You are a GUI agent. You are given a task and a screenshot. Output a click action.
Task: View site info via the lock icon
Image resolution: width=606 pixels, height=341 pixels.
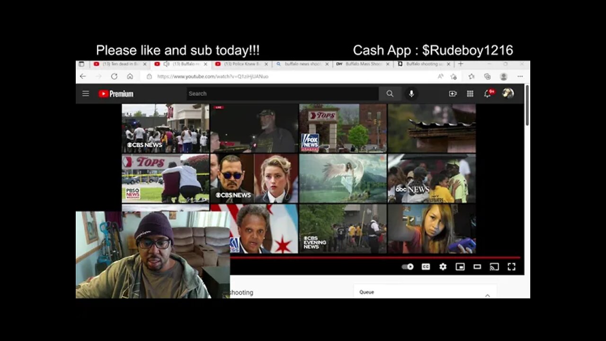(x=149, y=76)
